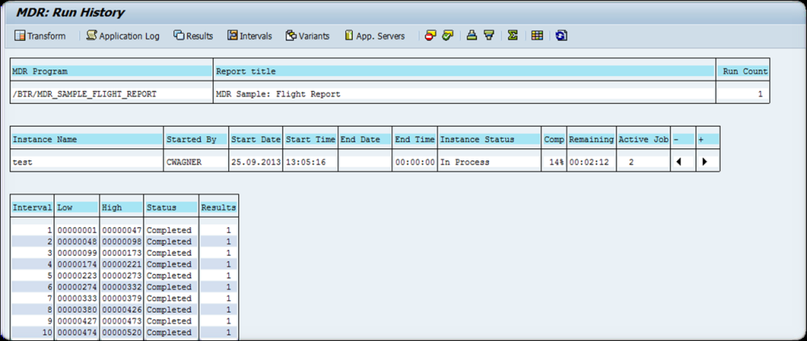Open the Variants button
Viewport: 807px width, 341px height.
tap(307, 36)
